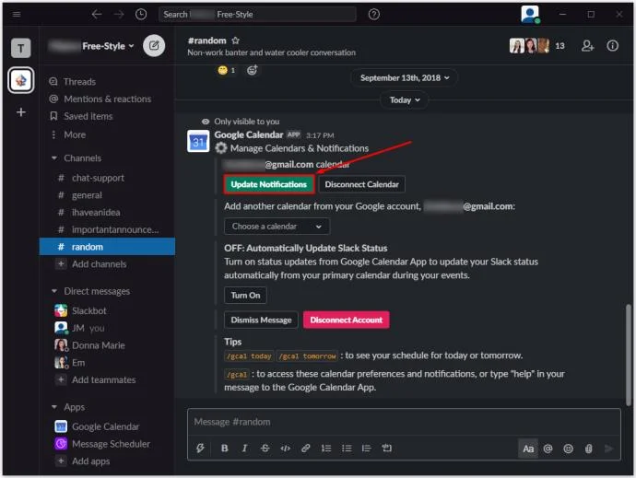
Task: Open the help question mark icon
Action: point(374,14)
